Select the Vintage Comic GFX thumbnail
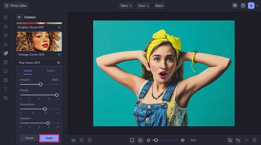 (x=39, y=42)
